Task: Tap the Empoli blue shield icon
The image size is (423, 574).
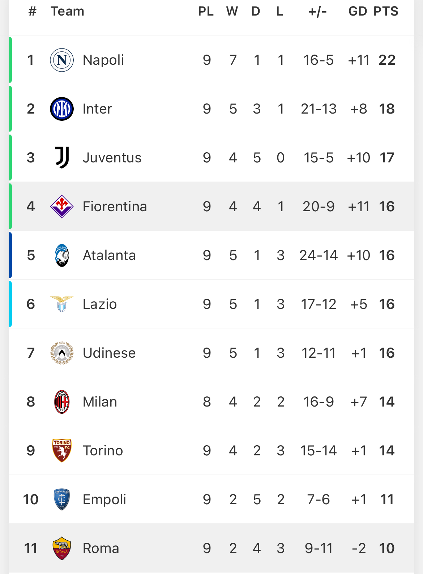Action: 62,499
